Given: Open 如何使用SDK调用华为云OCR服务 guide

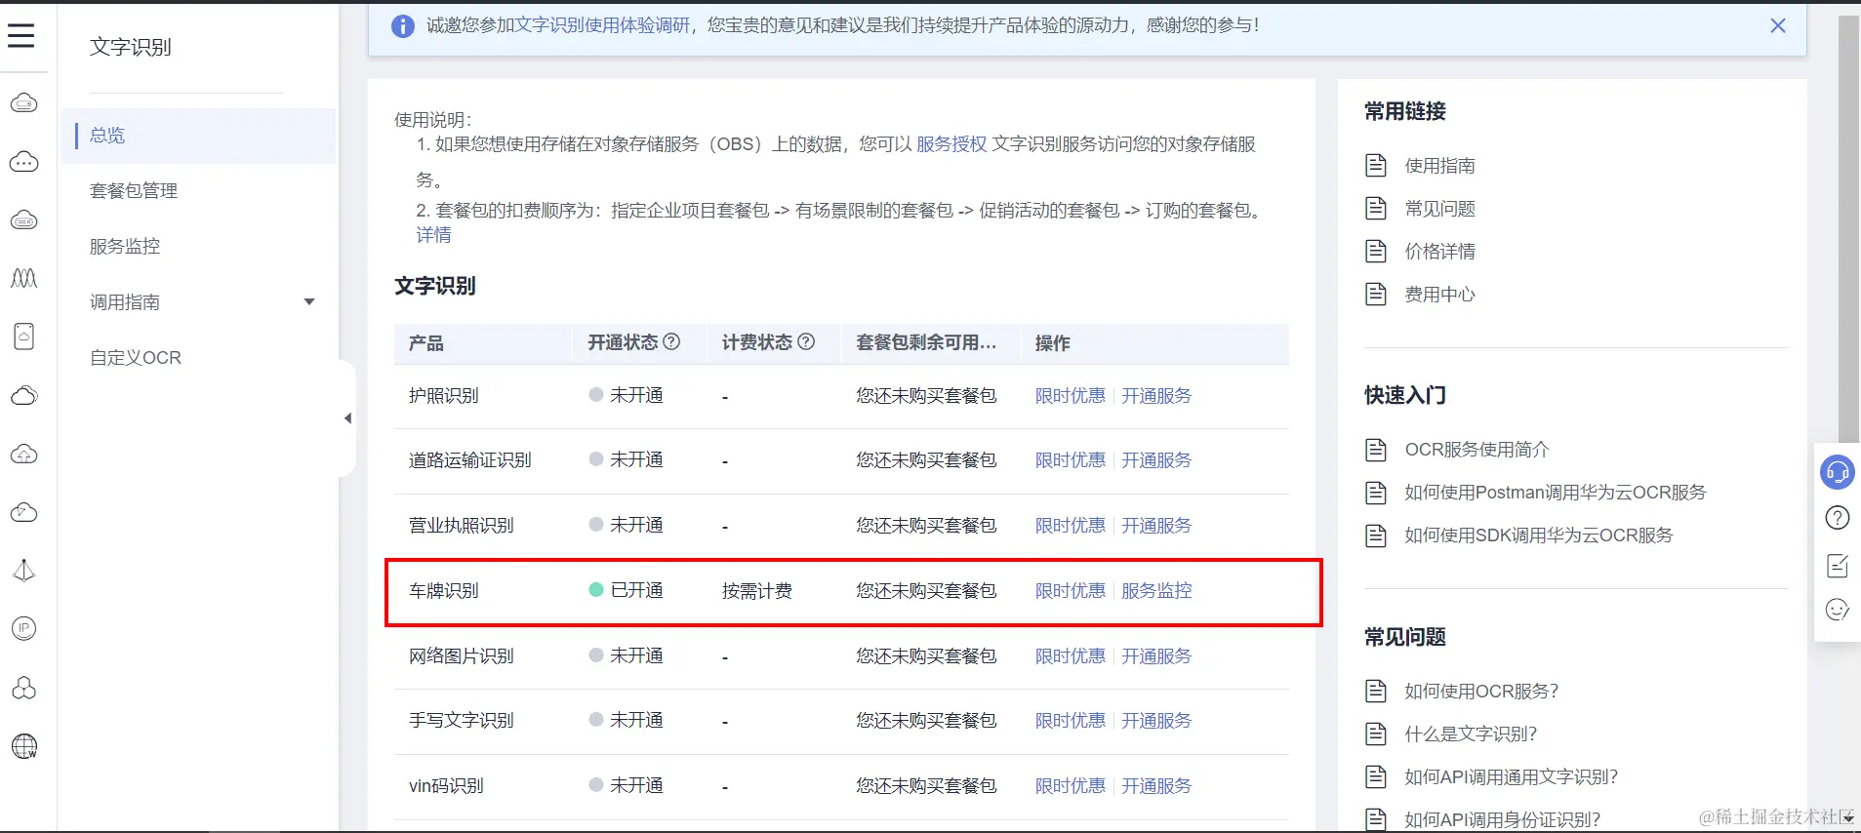Looking at the screenshot, I should 1539,535.
